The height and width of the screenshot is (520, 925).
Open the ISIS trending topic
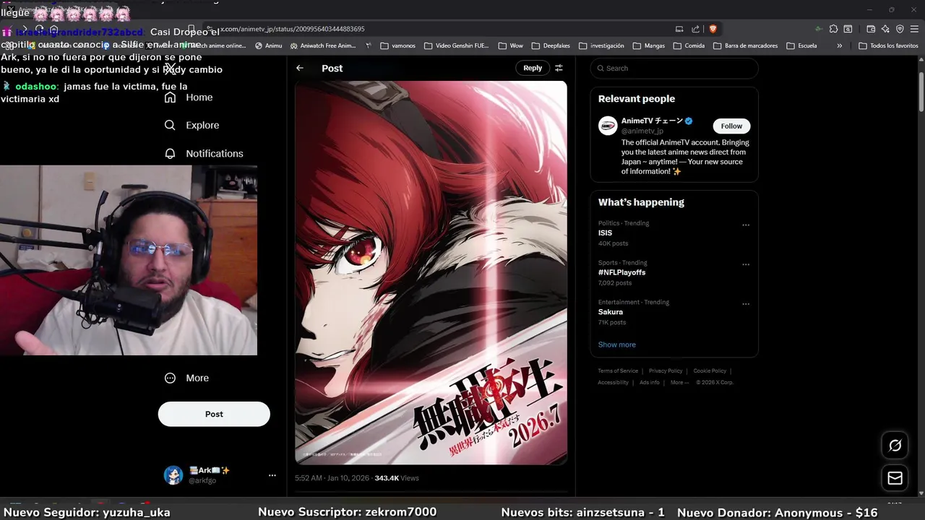(x=605, y=233)
